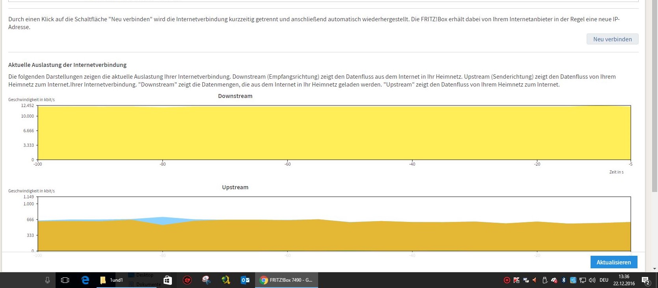Click the red gear app on the taskbar
The image size is (658, 288).
tap(187, 280)
